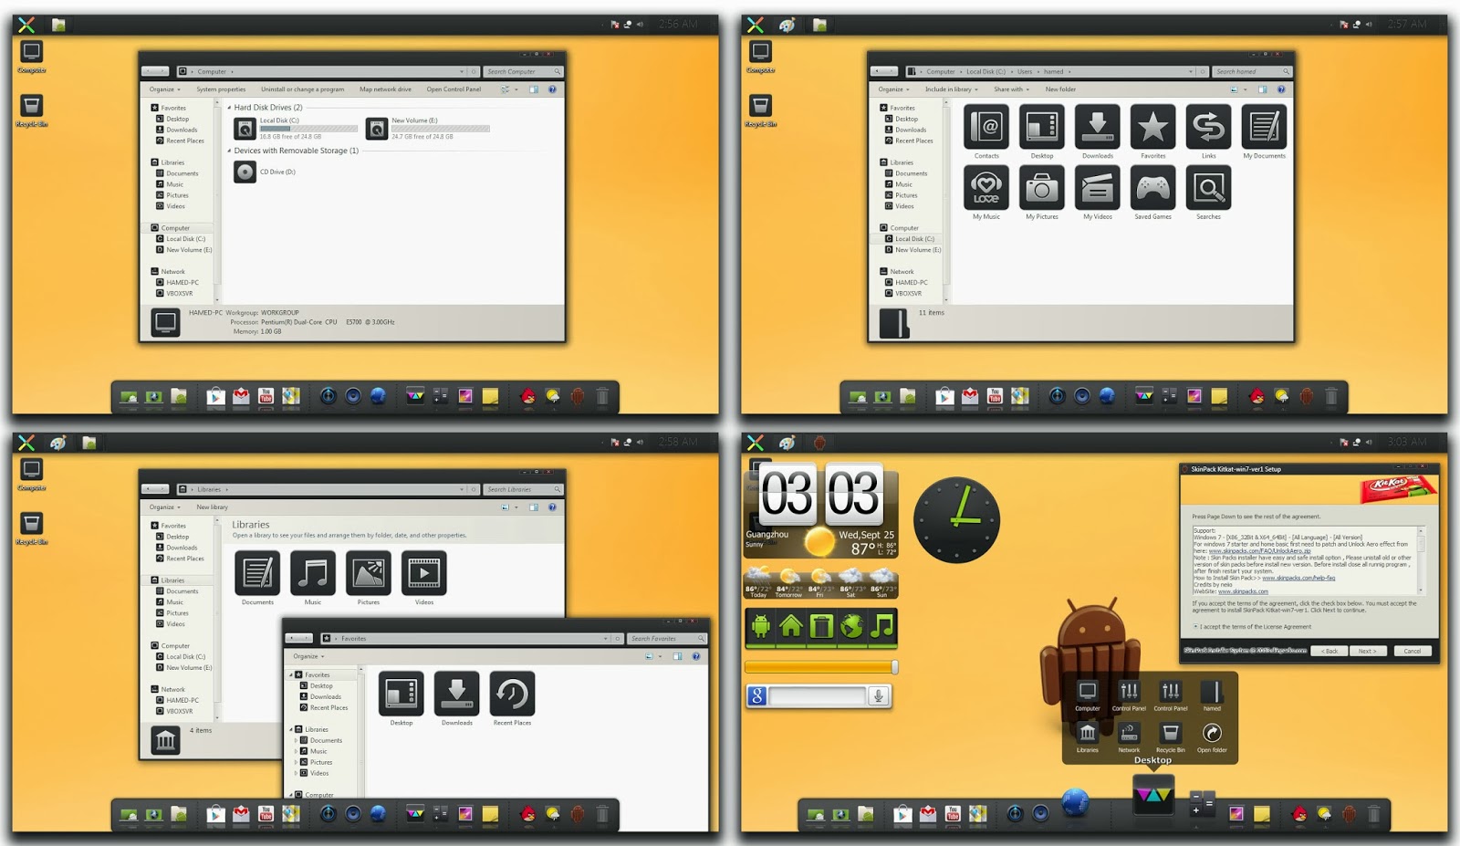
Task: Click Back in SkinPack Setup
Action: pos(1330,651)
